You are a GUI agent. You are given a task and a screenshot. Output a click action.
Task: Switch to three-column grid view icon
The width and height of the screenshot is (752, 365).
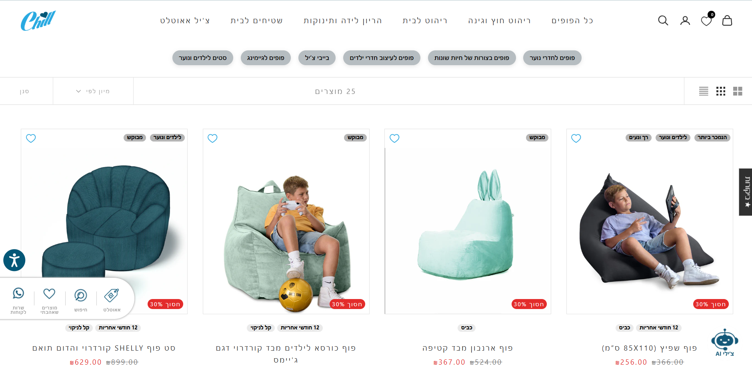click(x=721, y=91)
